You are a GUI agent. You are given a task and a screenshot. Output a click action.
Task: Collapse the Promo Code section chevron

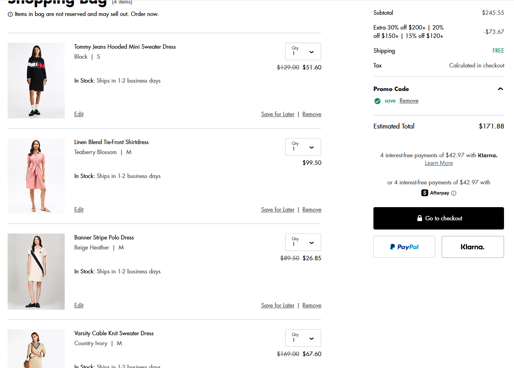(x=500, y=89)
